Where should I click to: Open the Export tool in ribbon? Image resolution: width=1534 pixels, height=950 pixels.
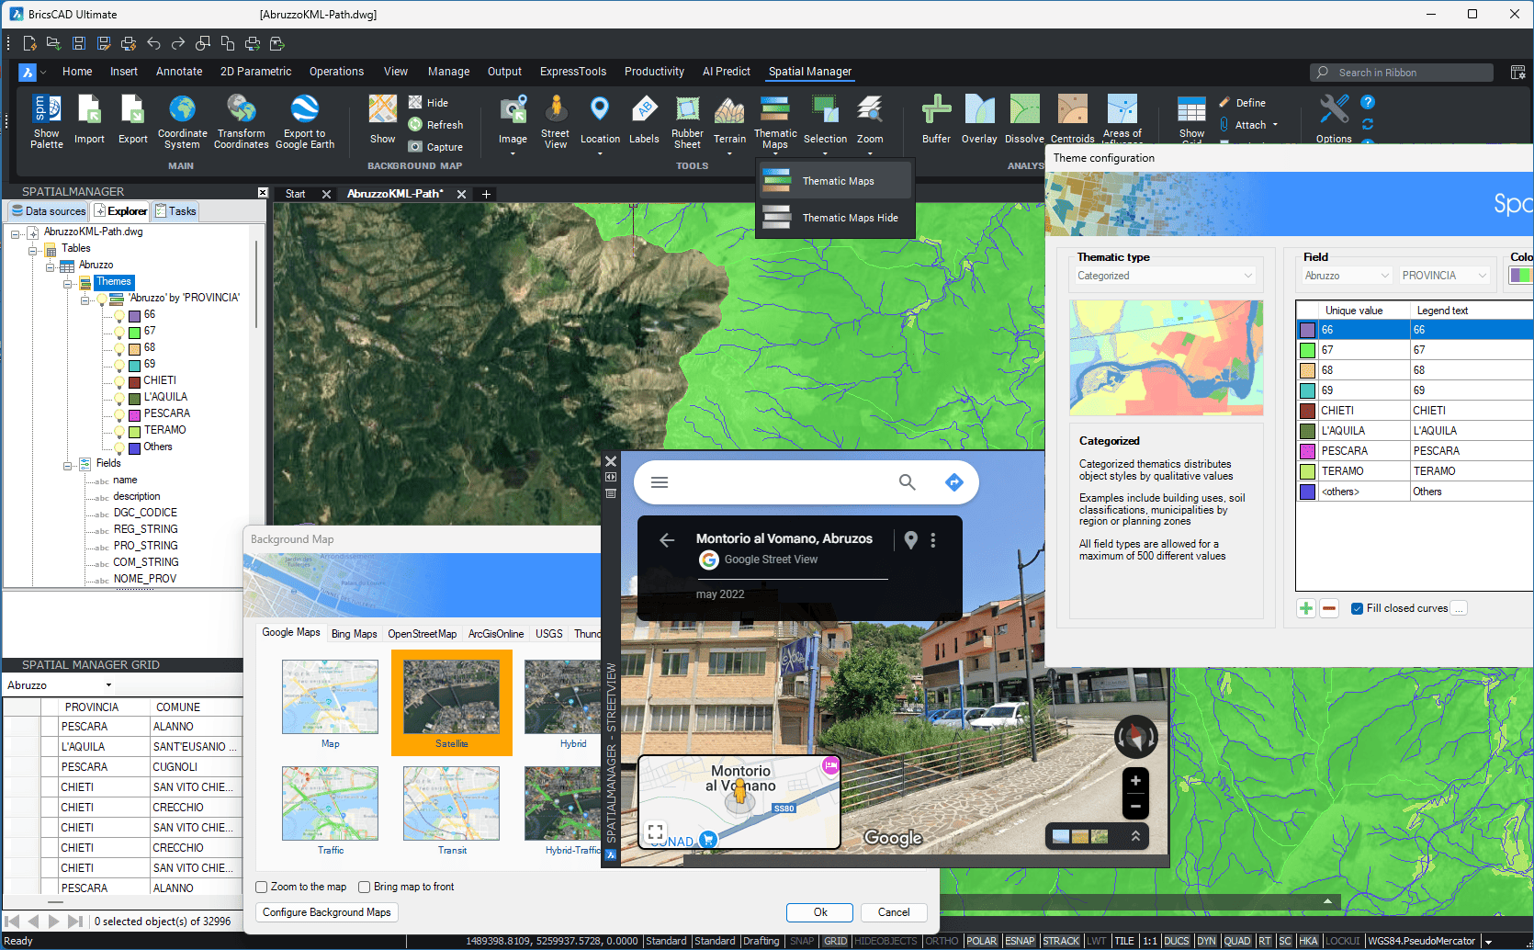132,120
